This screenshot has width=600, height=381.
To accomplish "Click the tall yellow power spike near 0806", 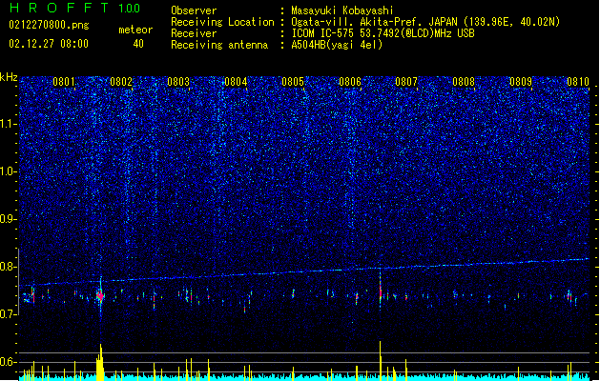I will coord(380,360).
